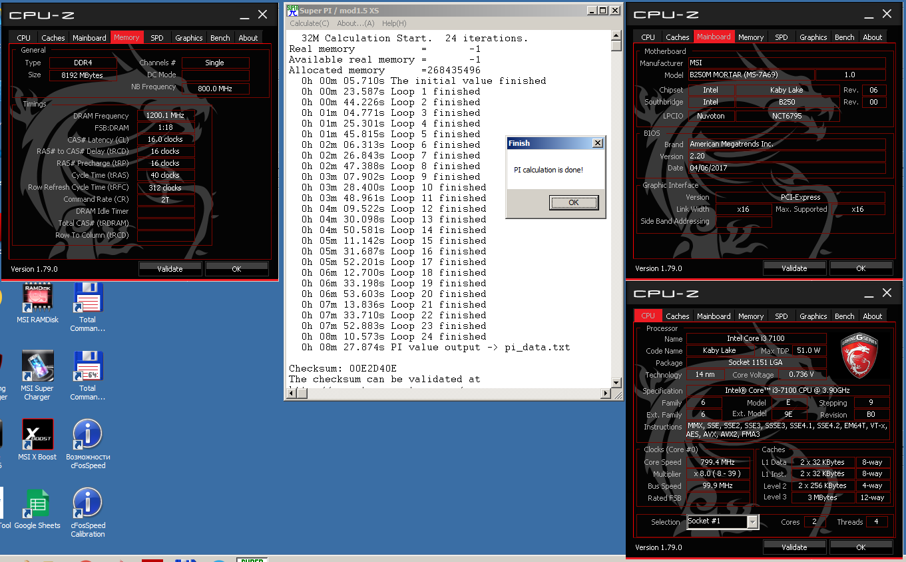Launch MSI X Boost shortcut
906x562 pixels.
pos(37,439)
